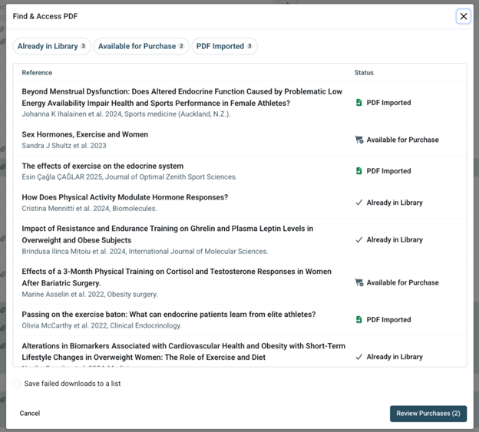Click checkmark icon for Biomarkers reference

(x=359, y=357)
